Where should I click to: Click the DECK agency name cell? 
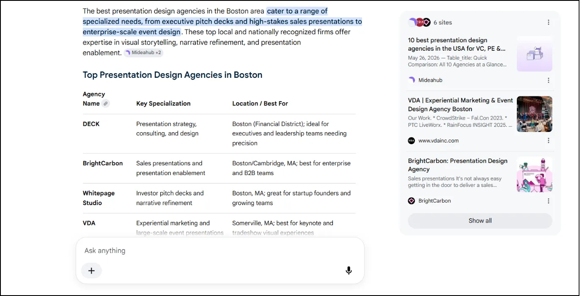click(91, 124)
